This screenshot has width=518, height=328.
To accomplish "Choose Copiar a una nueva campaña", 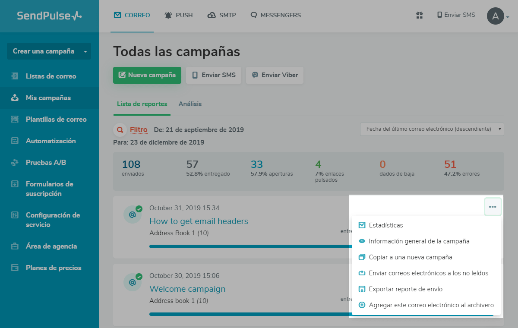I will pyautogui.click(x=410, y=257).
